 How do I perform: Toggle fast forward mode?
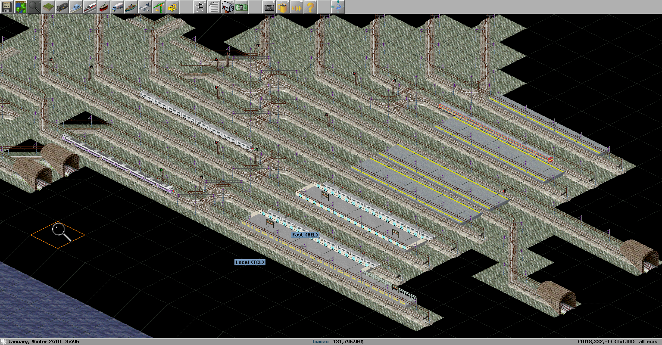pyautogui.click(x=297, y=7)
